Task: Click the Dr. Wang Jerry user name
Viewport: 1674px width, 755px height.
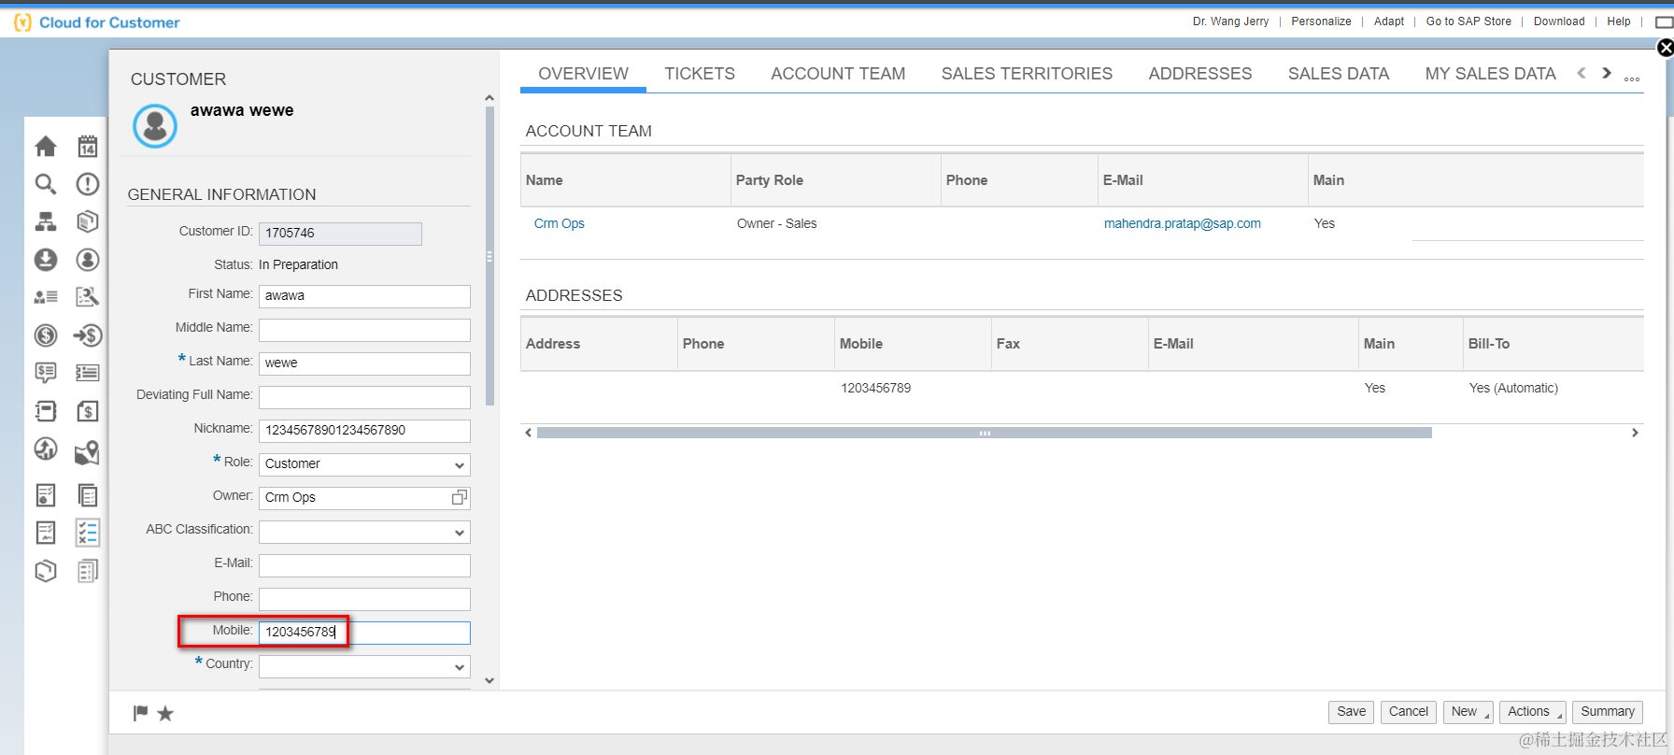Action: tap(1230, 21)
